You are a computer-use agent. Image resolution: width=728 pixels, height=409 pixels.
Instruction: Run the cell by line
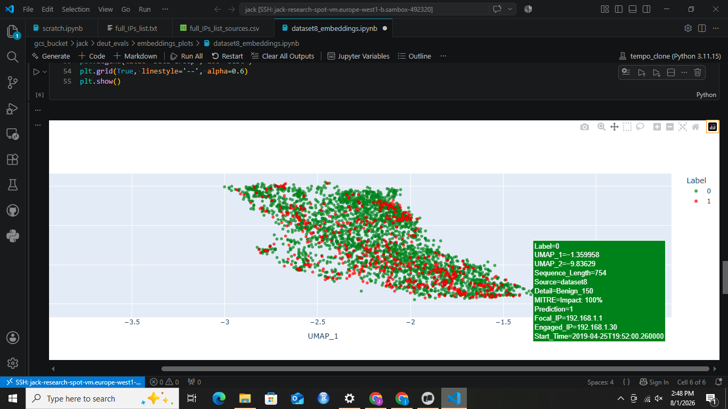(626, 72)
